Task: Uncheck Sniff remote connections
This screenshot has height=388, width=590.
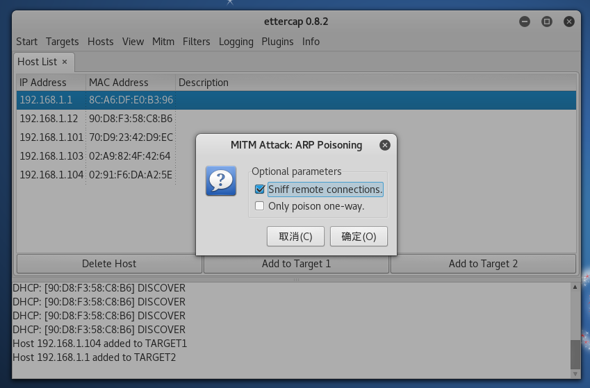Action: pyautogui.click(x=260, y=189)
